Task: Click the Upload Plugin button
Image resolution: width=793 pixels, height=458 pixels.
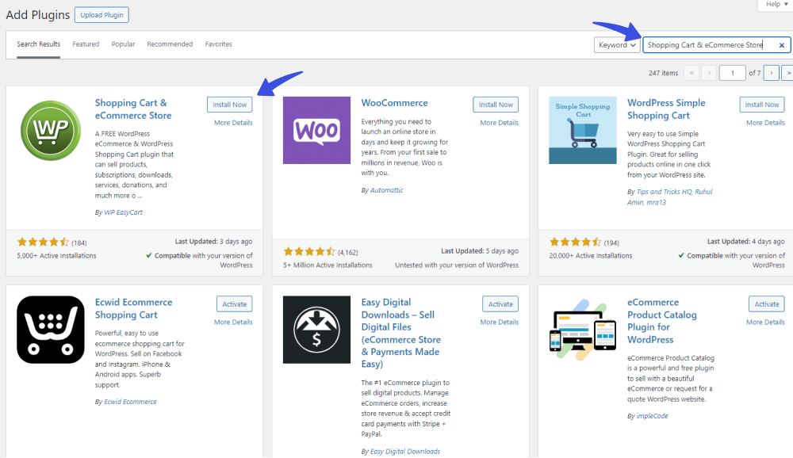Action: pos(102,15)
